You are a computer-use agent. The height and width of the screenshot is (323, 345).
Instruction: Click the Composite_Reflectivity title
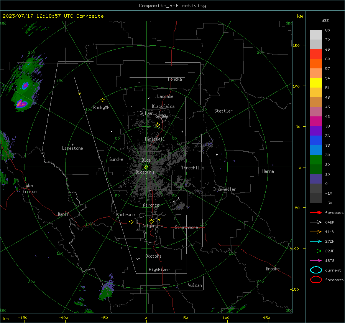172,6
